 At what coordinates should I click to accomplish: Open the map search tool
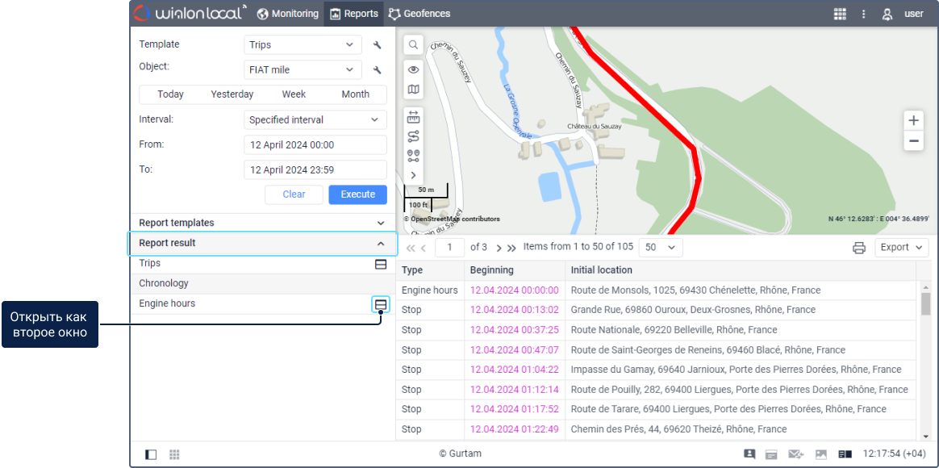(413, 45)
